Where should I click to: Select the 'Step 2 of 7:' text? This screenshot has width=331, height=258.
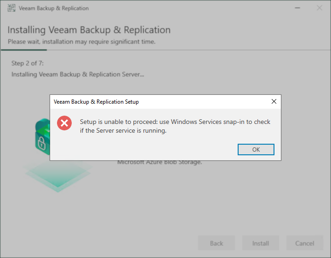pyautogui.click(x=28, y=63)
